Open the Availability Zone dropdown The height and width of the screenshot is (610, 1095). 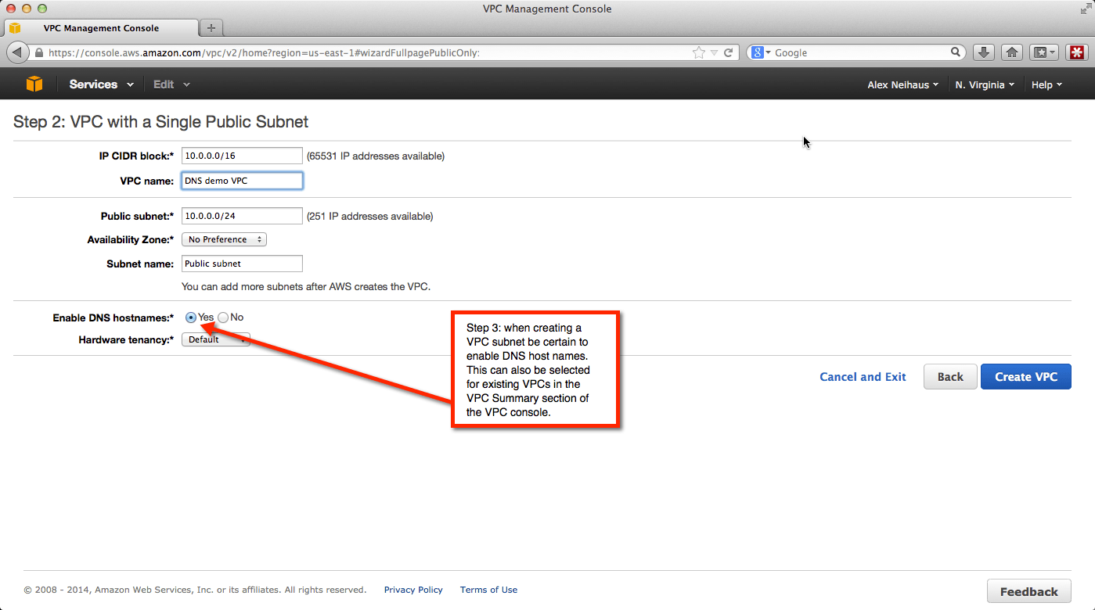click(223, 239)
